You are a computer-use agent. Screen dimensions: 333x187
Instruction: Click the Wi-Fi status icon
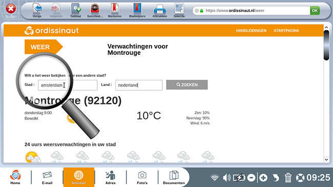[x=215, y=178]
